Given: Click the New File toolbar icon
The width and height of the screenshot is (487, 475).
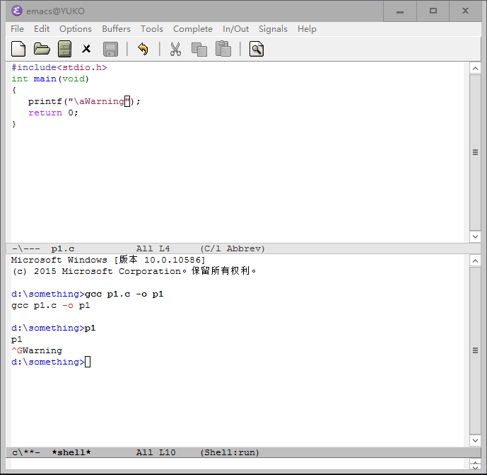Looking at the screenshot, I should [x=19, y=49].
